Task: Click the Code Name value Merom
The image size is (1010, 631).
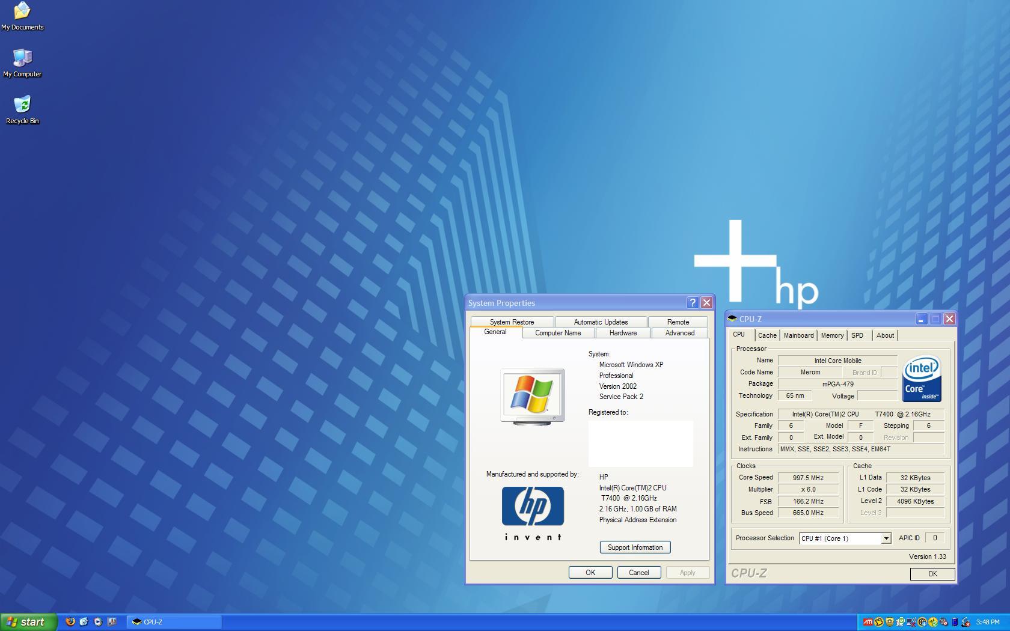Action: 810,372
